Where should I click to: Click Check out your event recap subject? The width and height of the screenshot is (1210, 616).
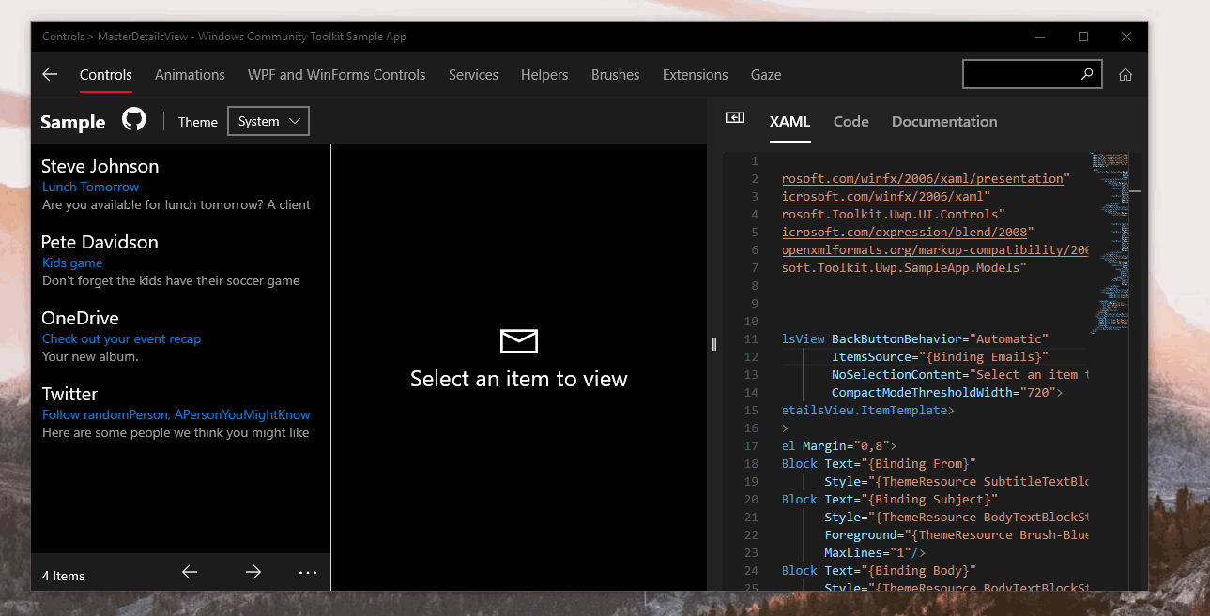click(121, 338)
